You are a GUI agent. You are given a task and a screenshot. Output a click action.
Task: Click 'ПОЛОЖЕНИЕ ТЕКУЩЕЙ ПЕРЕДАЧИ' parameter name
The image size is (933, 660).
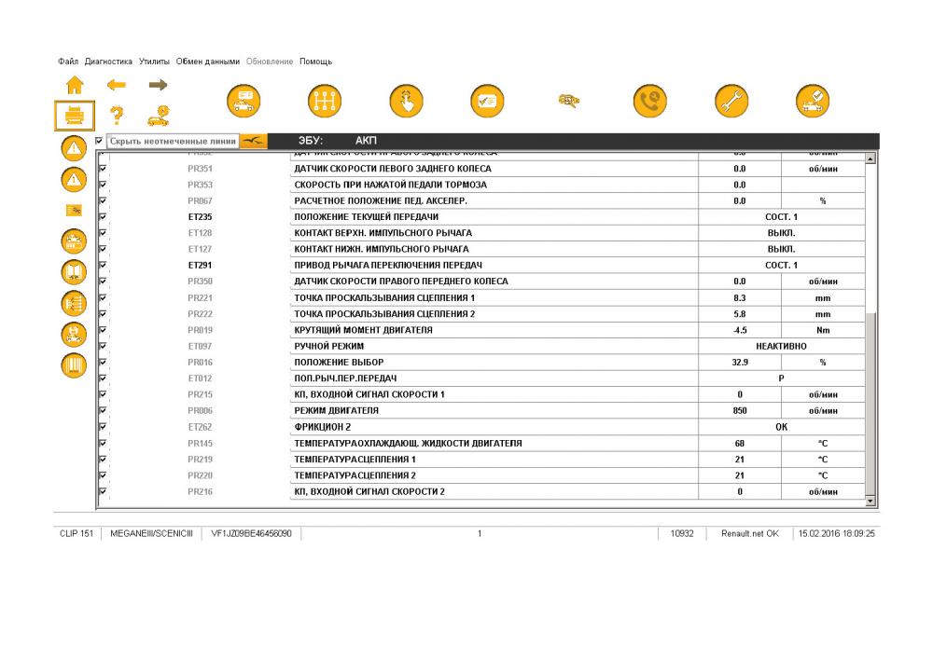click(x=367, y=217)
